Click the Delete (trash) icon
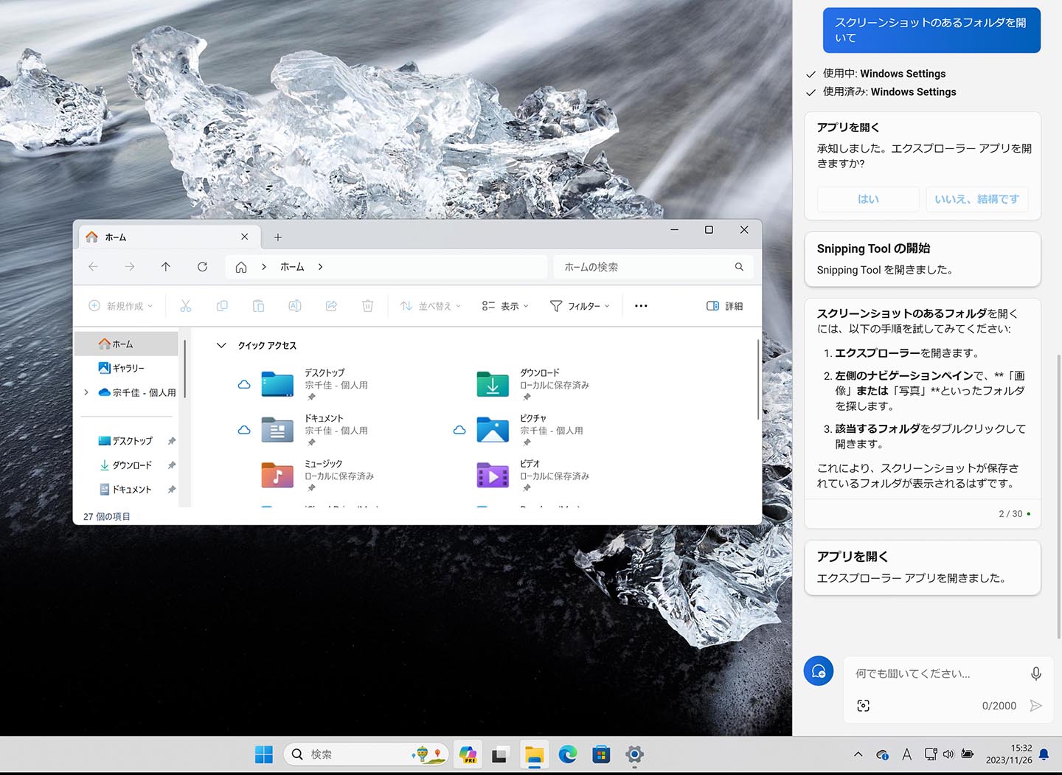The width and height of the screenshot is (1062, 775). [367, 305]
